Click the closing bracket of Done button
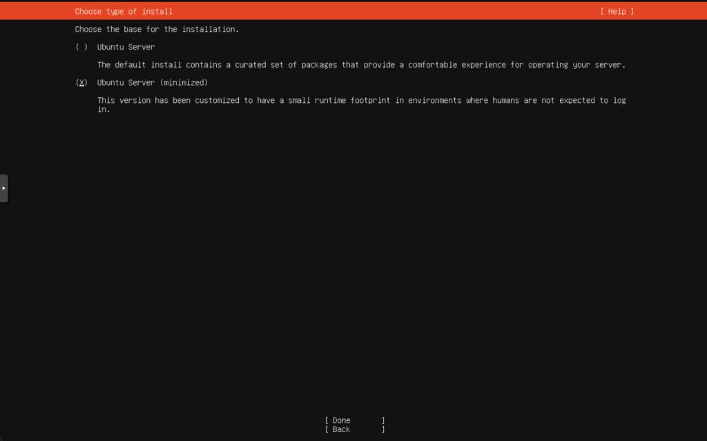 383,420
